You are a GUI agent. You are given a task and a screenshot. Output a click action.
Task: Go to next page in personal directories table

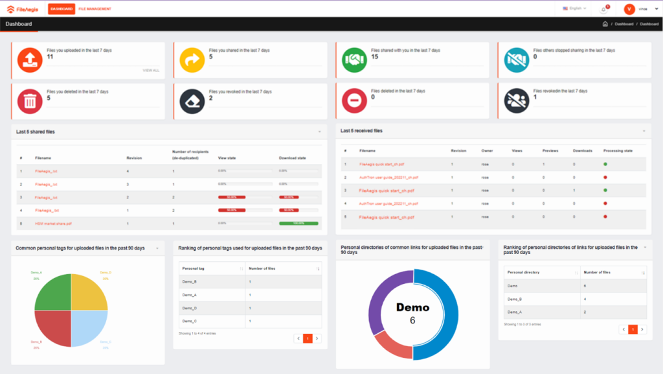point(642,329)
